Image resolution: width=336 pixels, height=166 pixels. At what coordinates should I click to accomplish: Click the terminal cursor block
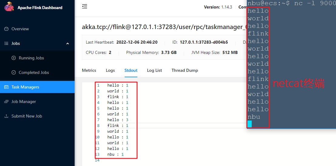(x=250, y=124)
